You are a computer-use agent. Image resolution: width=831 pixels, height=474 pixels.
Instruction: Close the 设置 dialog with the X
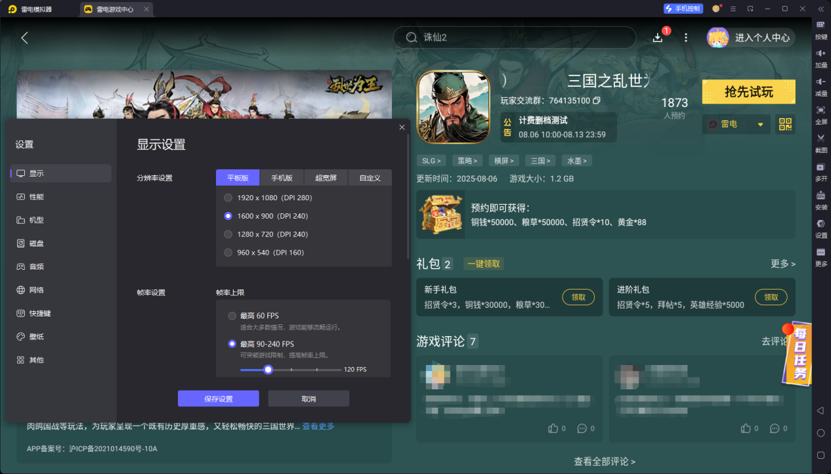tap(402, 127)
